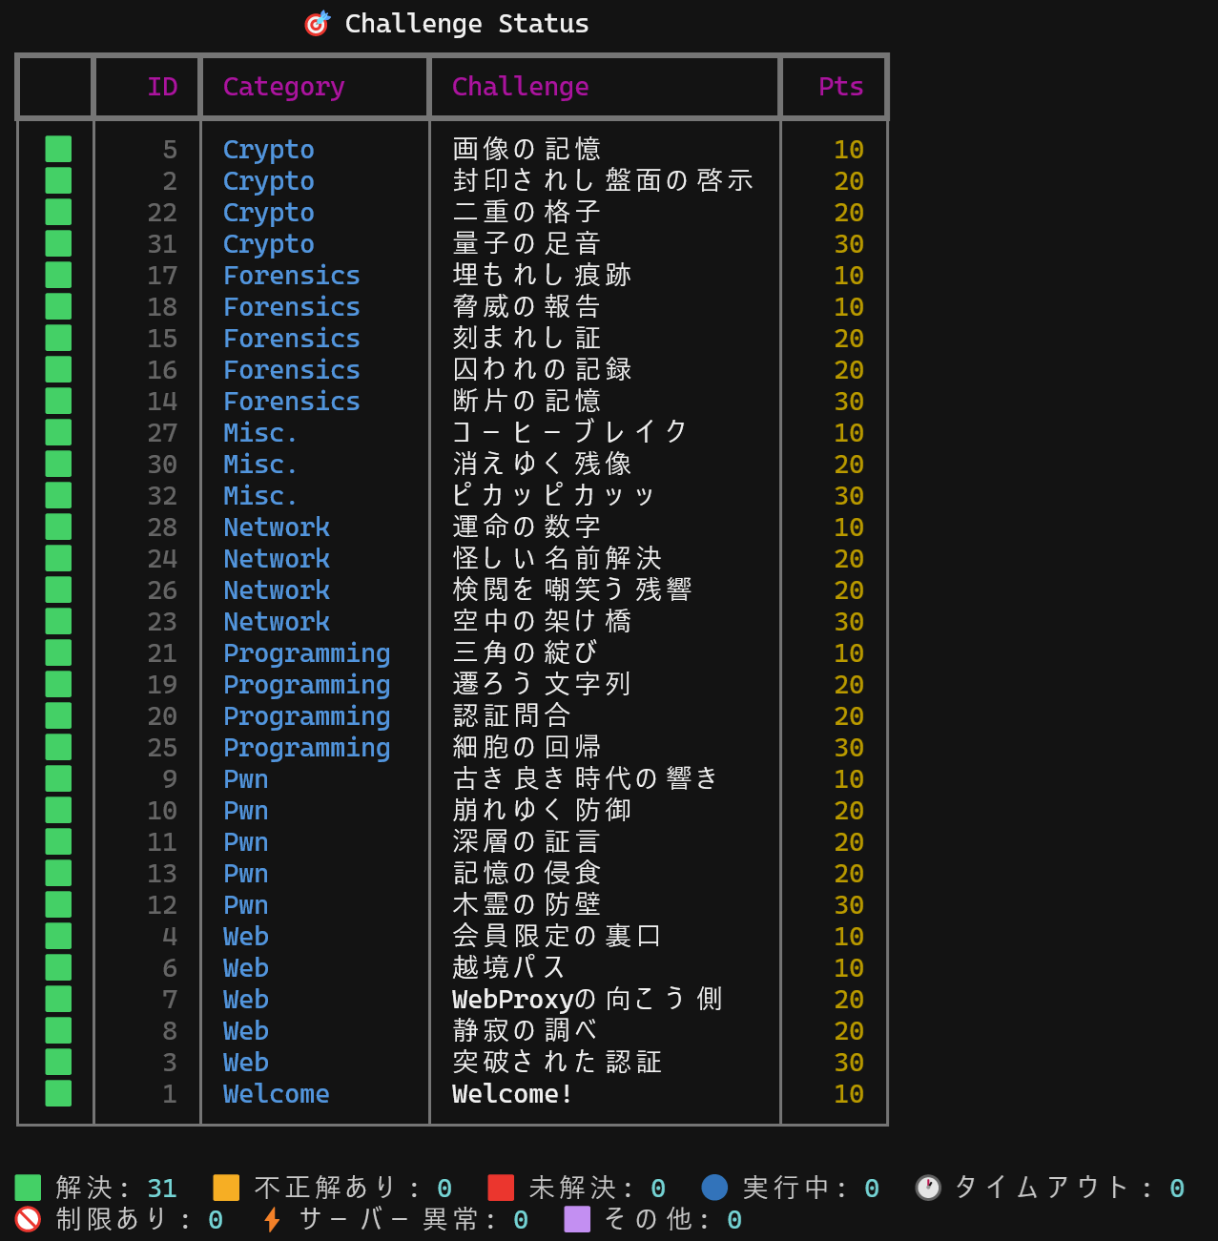Select challenge name 画像の記憶

coord(527,149)
